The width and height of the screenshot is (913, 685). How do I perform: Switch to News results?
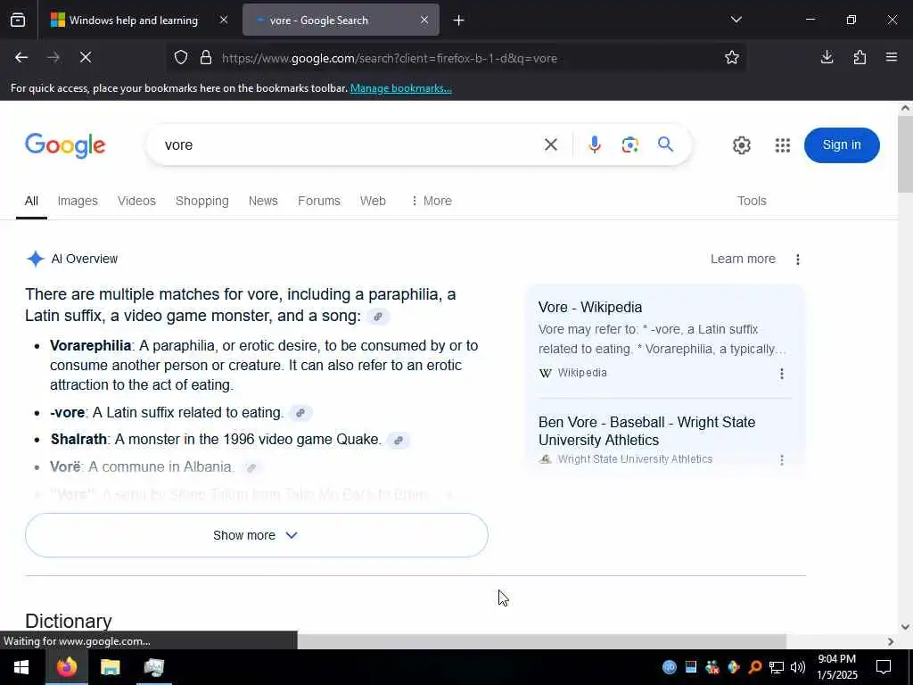click(263, 201)
